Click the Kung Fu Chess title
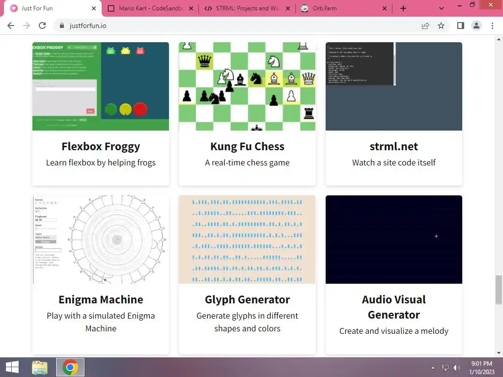The image size is (503, 377). pyautogui.click(x=248, y=146)
